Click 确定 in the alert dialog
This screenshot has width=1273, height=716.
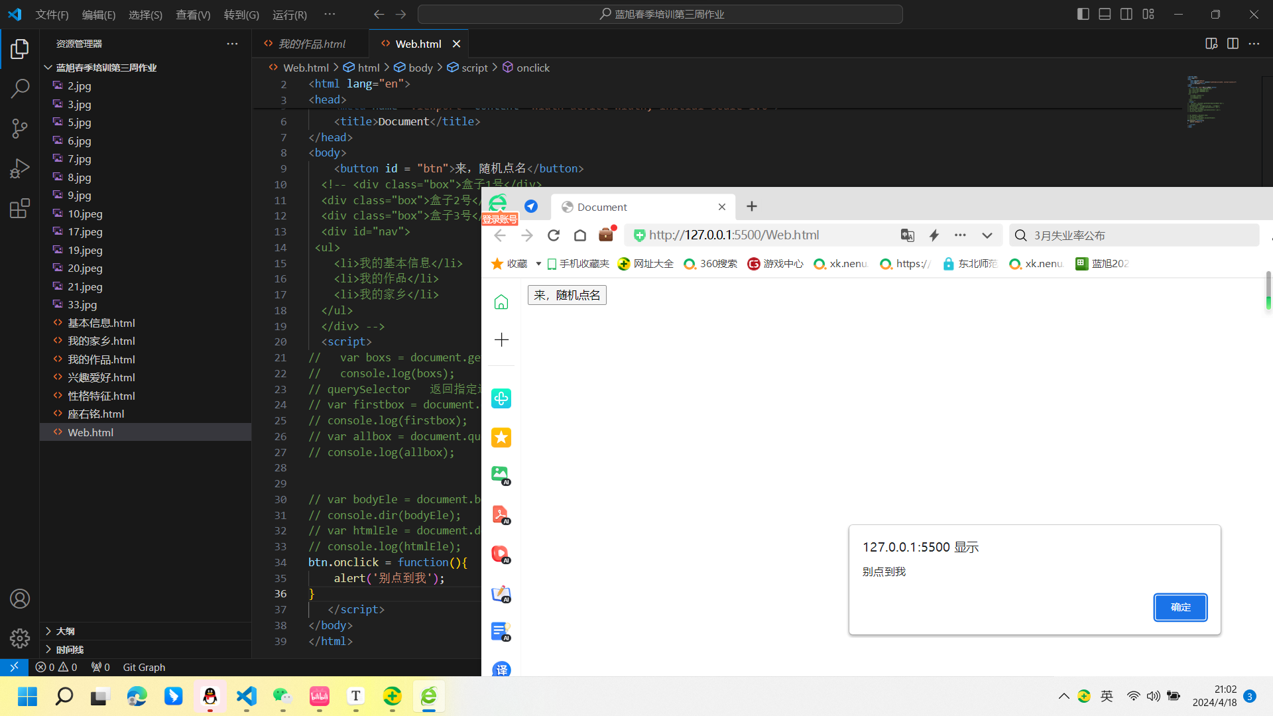coord(1181,607)
